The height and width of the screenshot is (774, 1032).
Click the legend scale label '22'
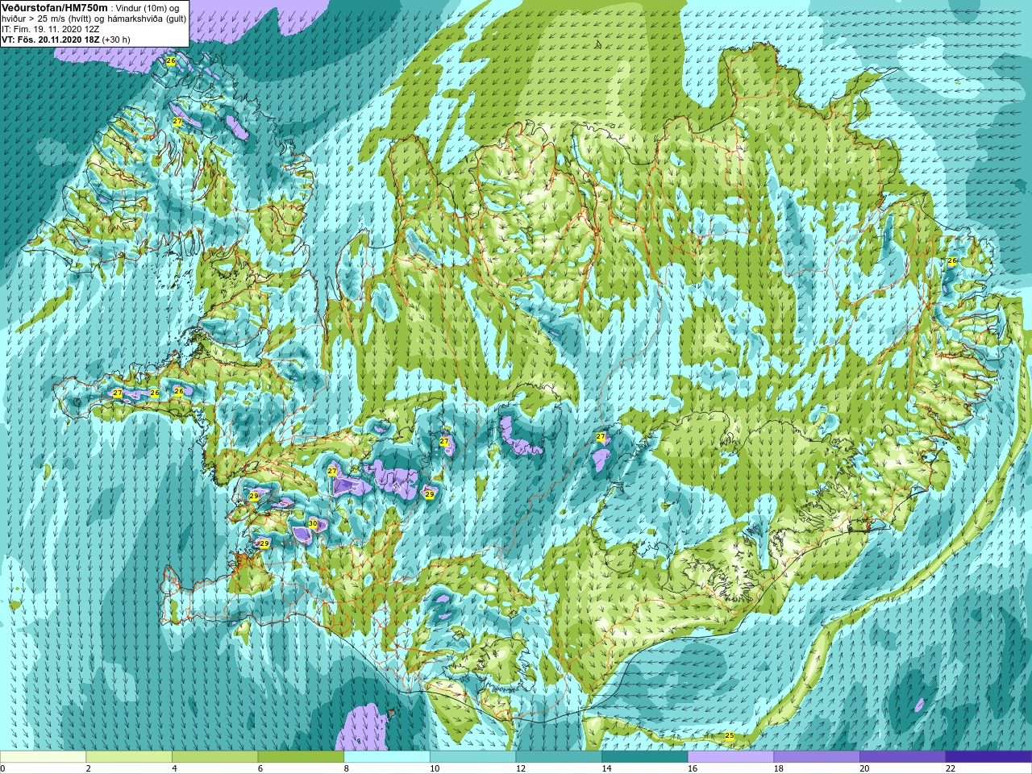point(951,769)
